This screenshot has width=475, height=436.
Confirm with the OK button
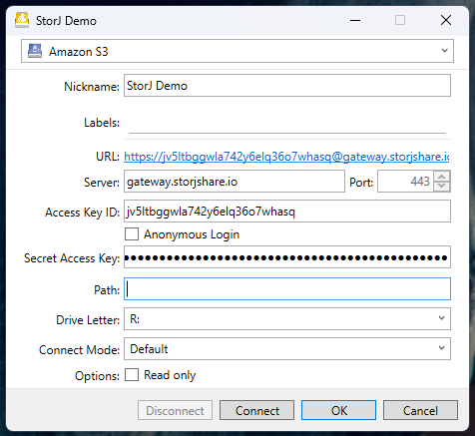[x=338, y=410]
